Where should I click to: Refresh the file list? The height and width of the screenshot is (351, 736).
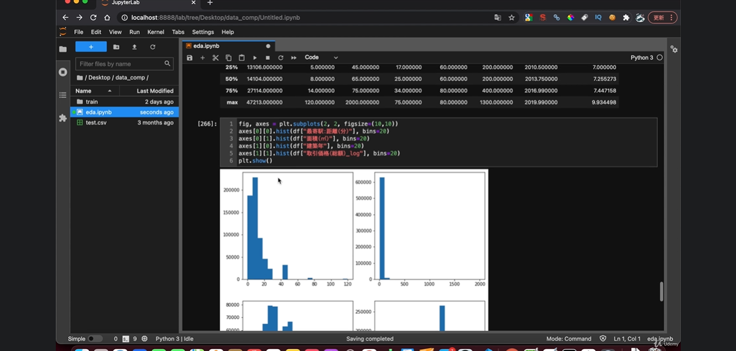pos(153,47)
